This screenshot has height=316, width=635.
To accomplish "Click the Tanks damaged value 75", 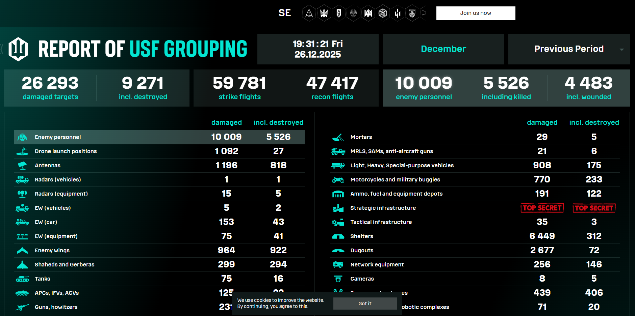I will (227, 279).
